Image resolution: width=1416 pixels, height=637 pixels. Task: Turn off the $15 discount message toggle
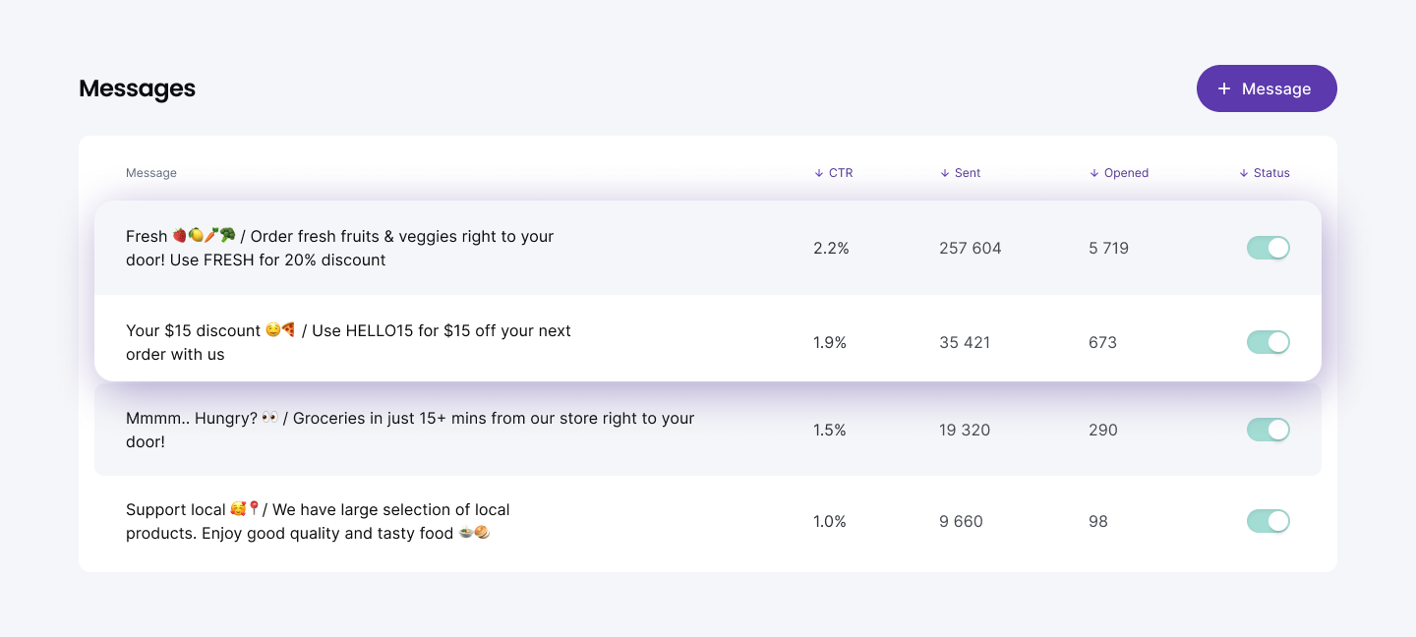[1268, 342]
